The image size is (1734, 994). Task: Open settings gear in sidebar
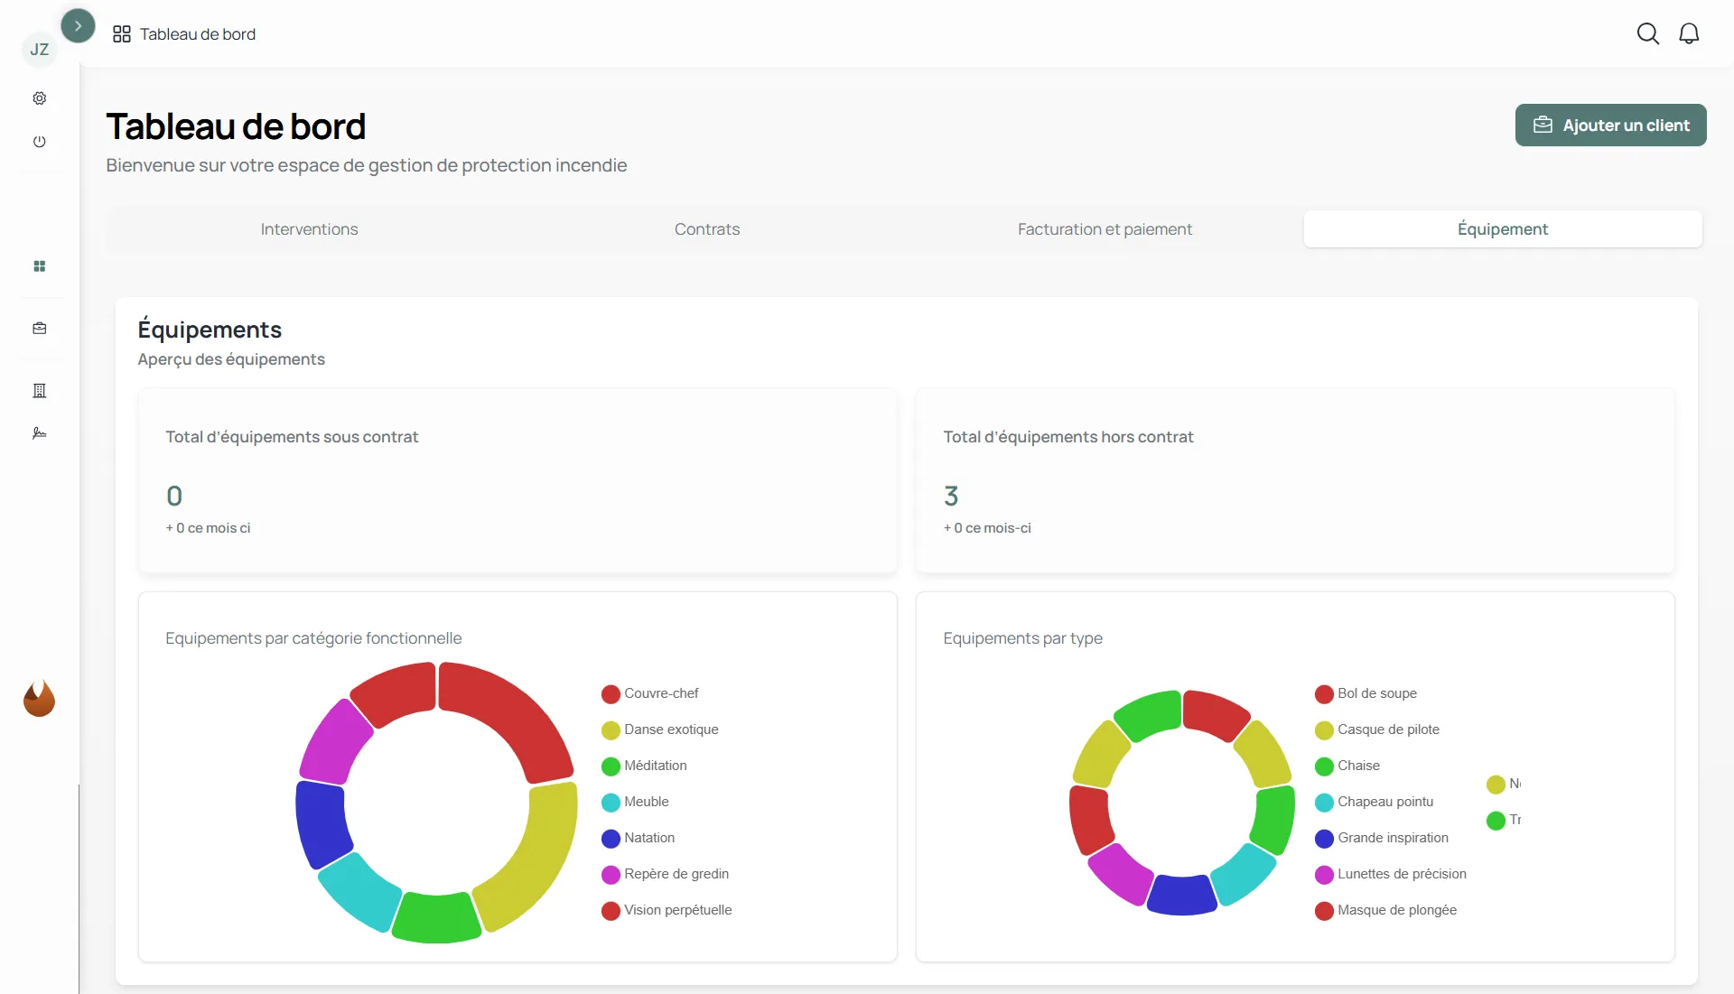coord(40,98)
